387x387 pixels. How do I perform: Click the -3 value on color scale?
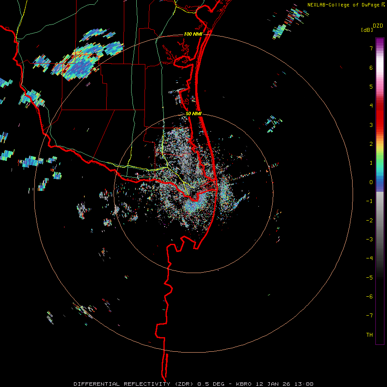pyautogui.click(x=369, y=240)
